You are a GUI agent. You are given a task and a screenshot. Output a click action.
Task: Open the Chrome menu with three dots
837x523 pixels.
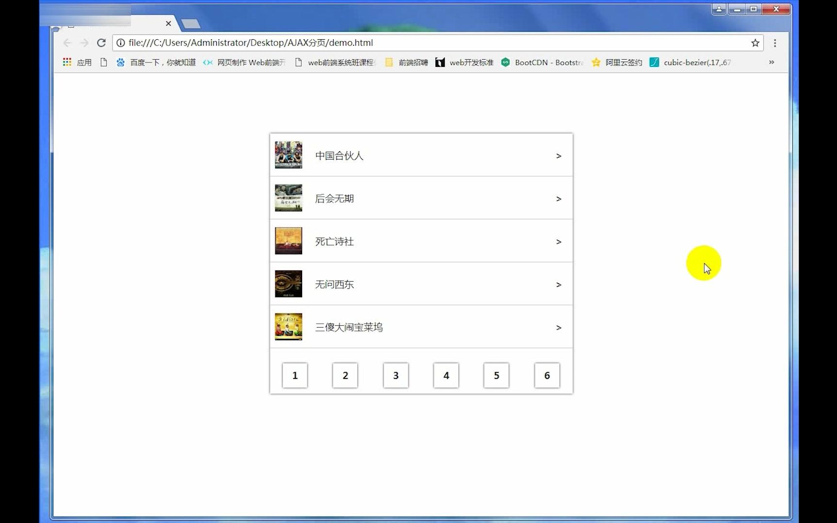point(775,43)
